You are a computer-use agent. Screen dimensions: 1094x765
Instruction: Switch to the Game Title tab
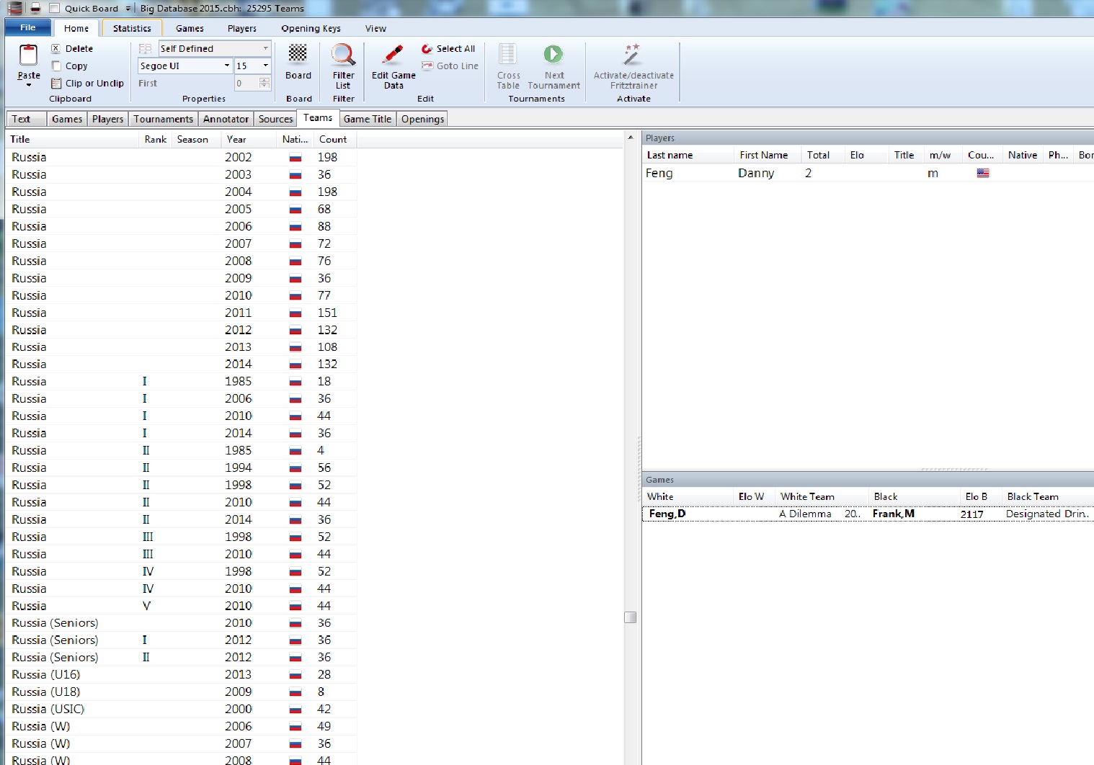[368, 119]
